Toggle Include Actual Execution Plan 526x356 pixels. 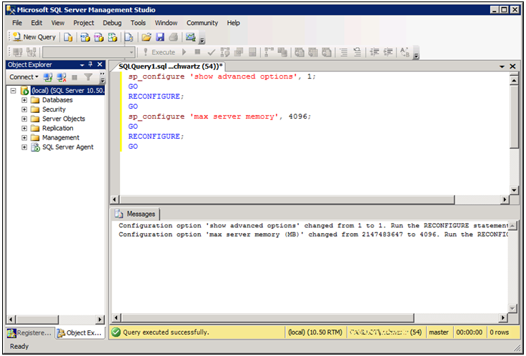269,52
